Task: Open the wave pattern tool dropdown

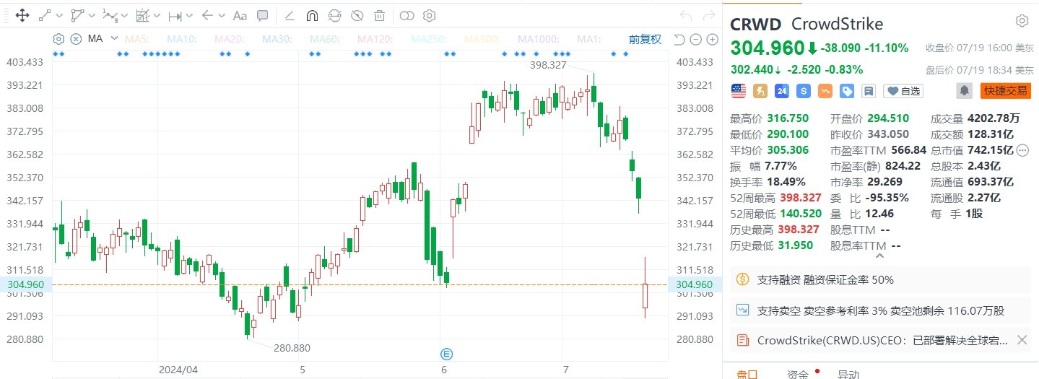Action: click(x=124, y=15)
